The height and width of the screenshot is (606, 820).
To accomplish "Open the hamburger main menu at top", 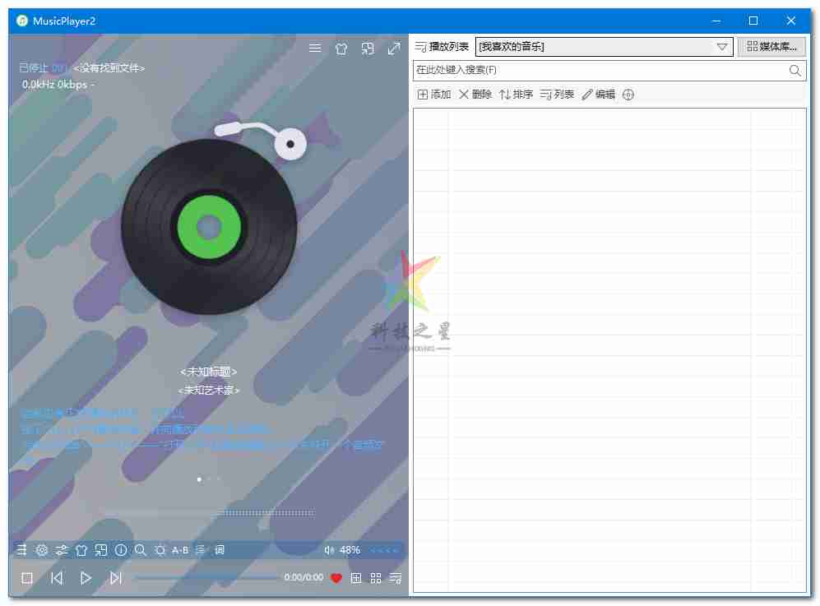I will tap(315, 49).
